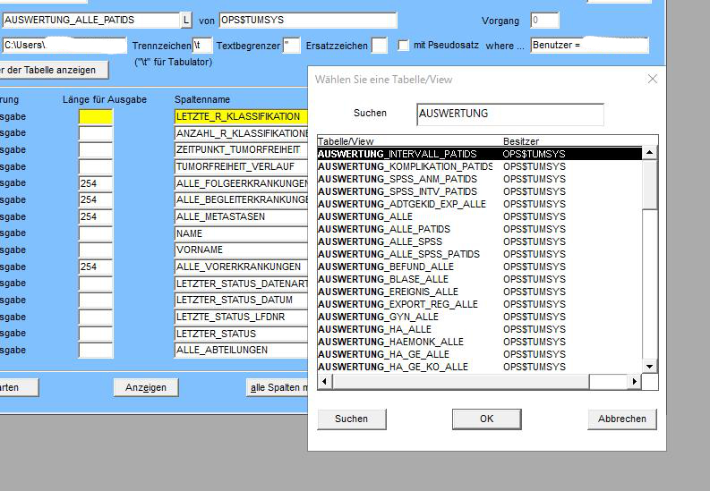Toggle the 'mit Pseudosatz' checkbox
The width and height of the screenshot is (710, 491).
pyautogui.click(x=404, y=45)
